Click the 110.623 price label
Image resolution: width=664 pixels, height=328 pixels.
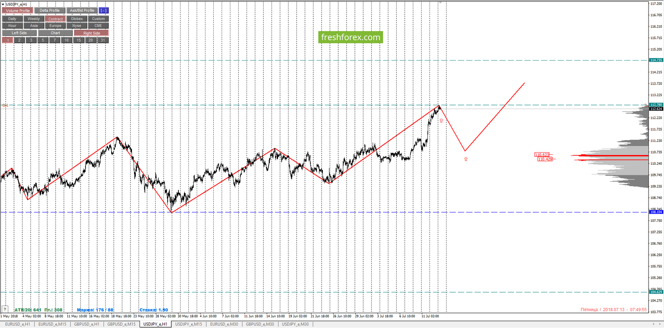[542, 155]
